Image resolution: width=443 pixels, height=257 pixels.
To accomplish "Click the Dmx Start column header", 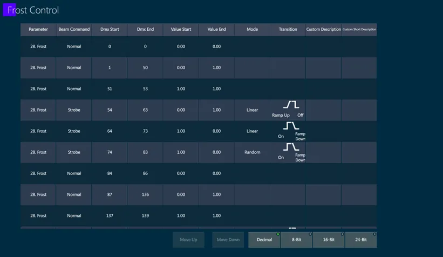I will click(110, 29).
